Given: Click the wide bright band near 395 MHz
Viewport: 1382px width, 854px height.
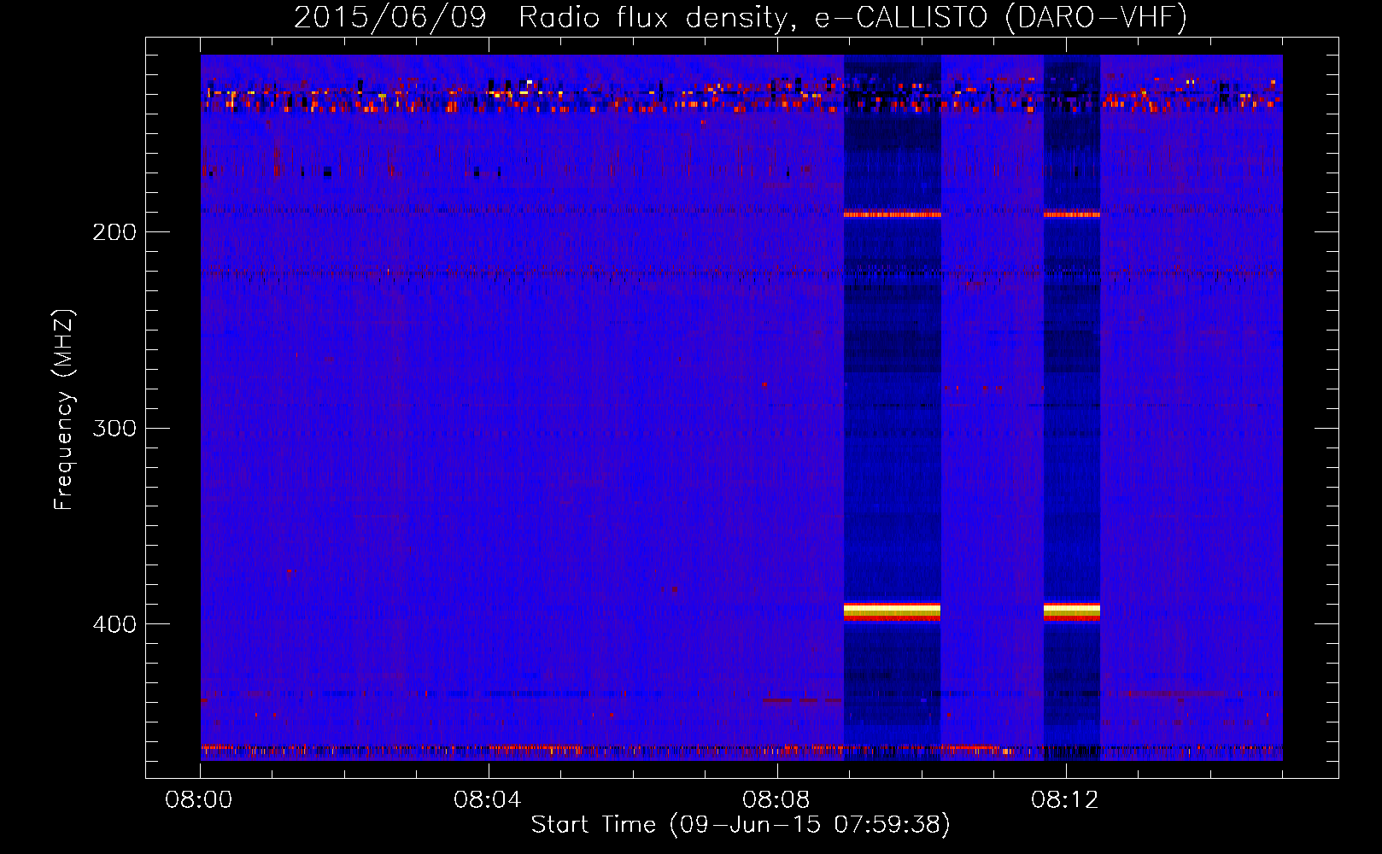Looking at the screenshot, I should click(892, 611).
